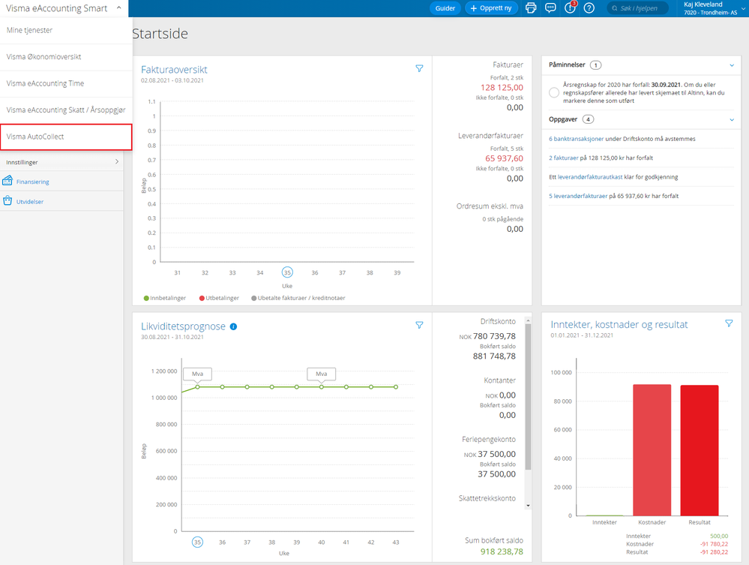This screenshot has height=565, width=749.
Task: Toggle Innbetalinger legend series
Action: 165,298
